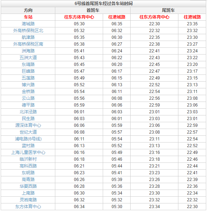Select time 06:30 in 航津路 row
Image resolution: width=208 pixels, height=212 pixels.
(117, 37)
